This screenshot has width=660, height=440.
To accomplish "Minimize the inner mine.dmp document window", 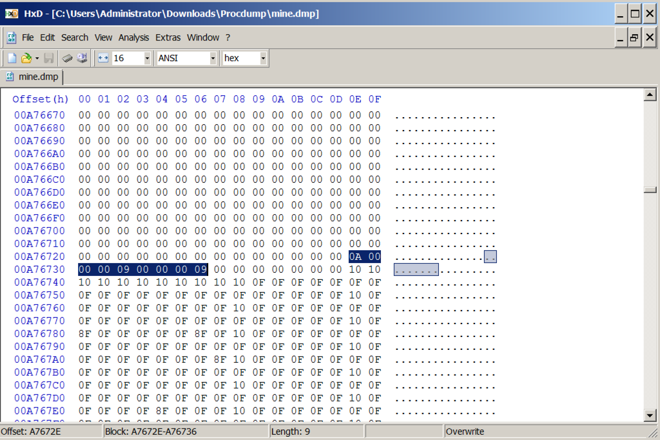I will pos(621,38).
